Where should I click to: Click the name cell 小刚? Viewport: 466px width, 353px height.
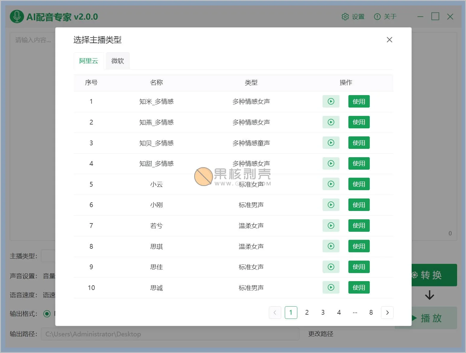pyautogui.click(x=157, y=205)
